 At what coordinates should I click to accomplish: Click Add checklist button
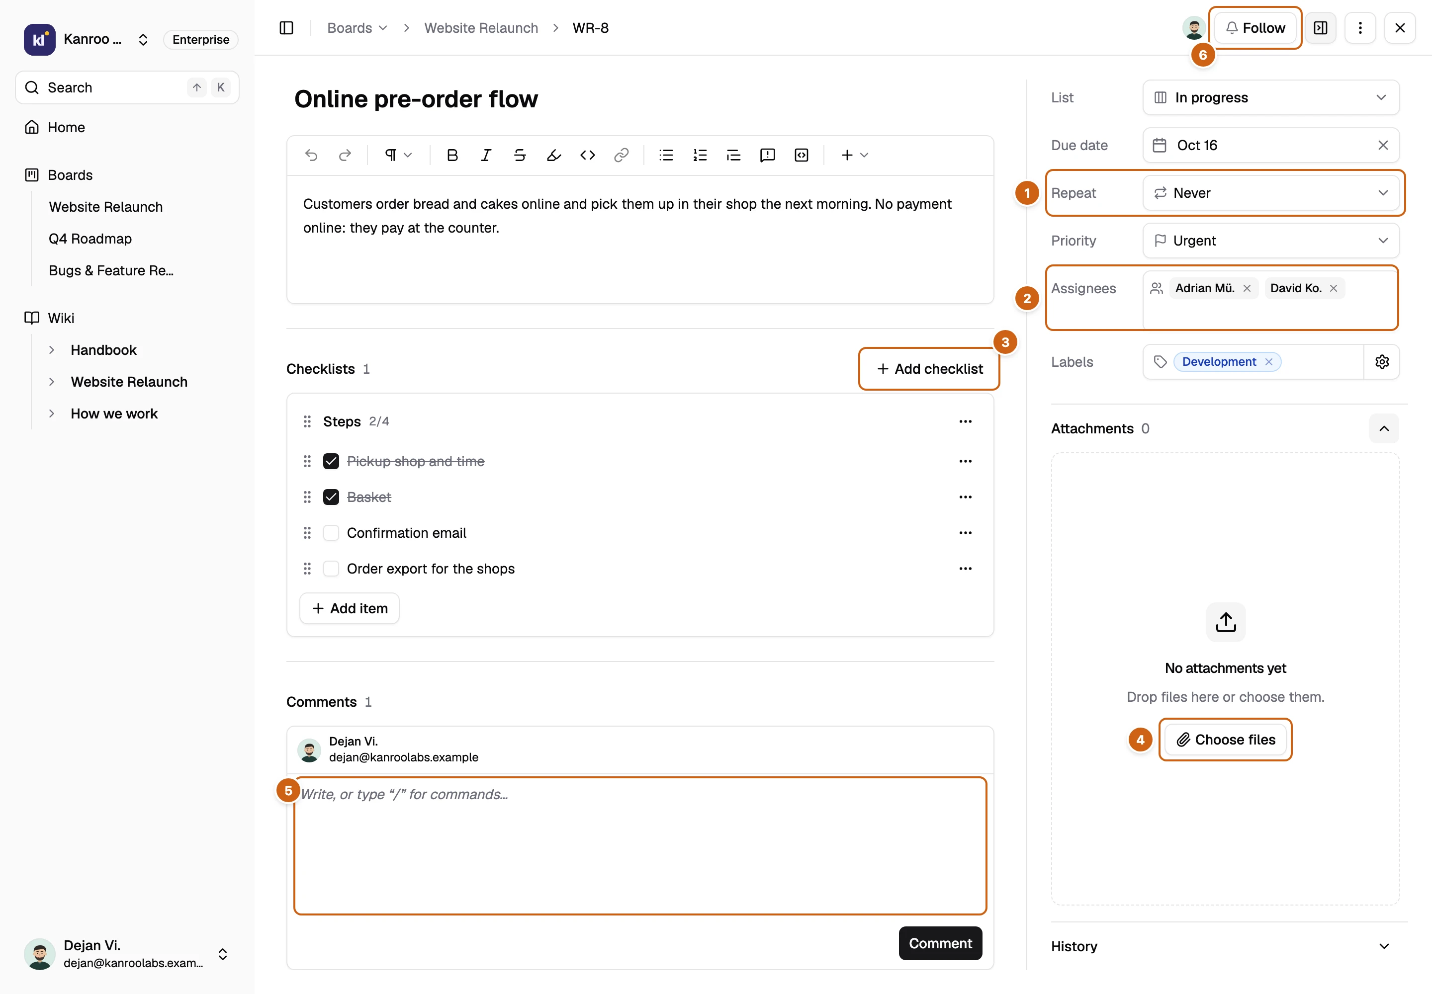929,369
